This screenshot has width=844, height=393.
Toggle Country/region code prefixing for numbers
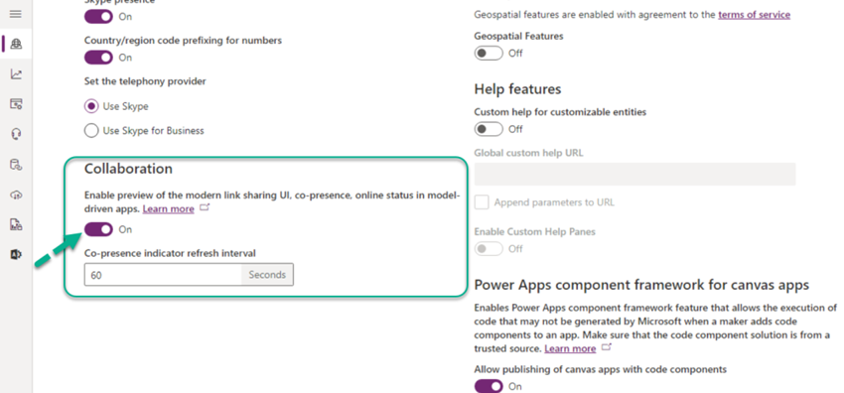click(x=98, y=57)
